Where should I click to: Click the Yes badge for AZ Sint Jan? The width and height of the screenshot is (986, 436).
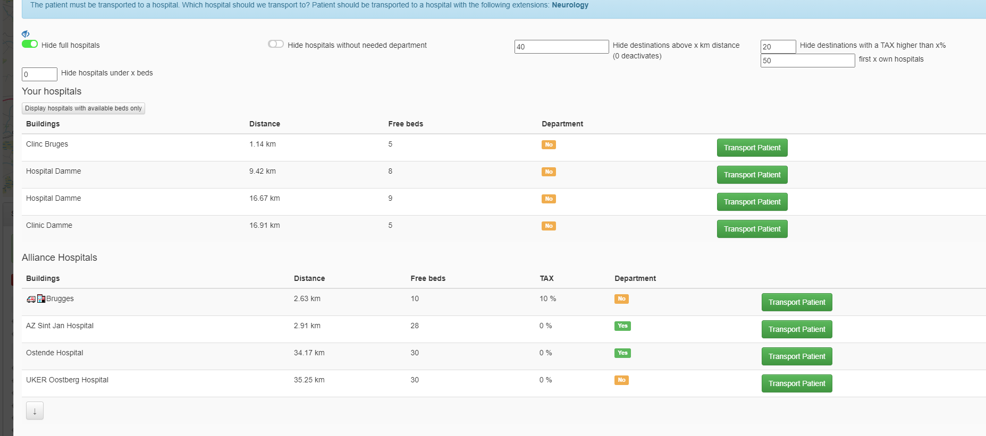tap(622, 326)
